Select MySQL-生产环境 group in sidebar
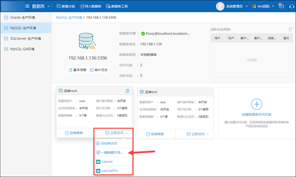 26,28
